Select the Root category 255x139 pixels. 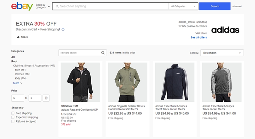14,61
